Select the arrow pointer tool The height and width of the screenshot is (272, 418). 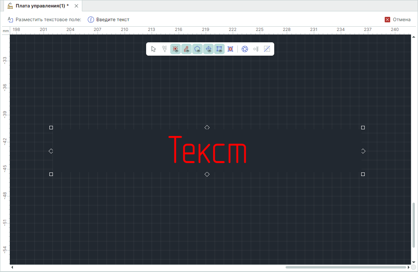pyautogui.click(x=154, y=49)
